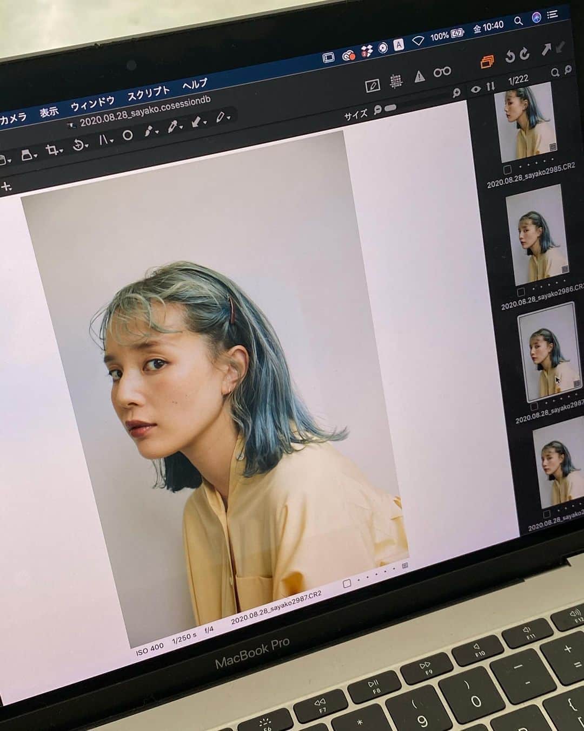Screen dimensions: 584x731
Task: Expand the Crop tool dropdown arrow
Action: [61, 151]
